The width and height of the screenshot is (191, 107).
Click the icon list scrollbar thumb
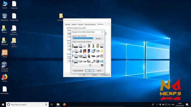click(90, 65)
